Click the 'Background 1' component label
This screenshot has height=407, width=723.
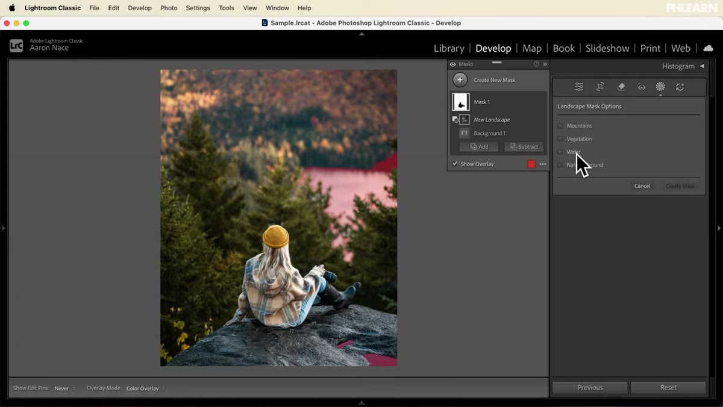(489, 133)
